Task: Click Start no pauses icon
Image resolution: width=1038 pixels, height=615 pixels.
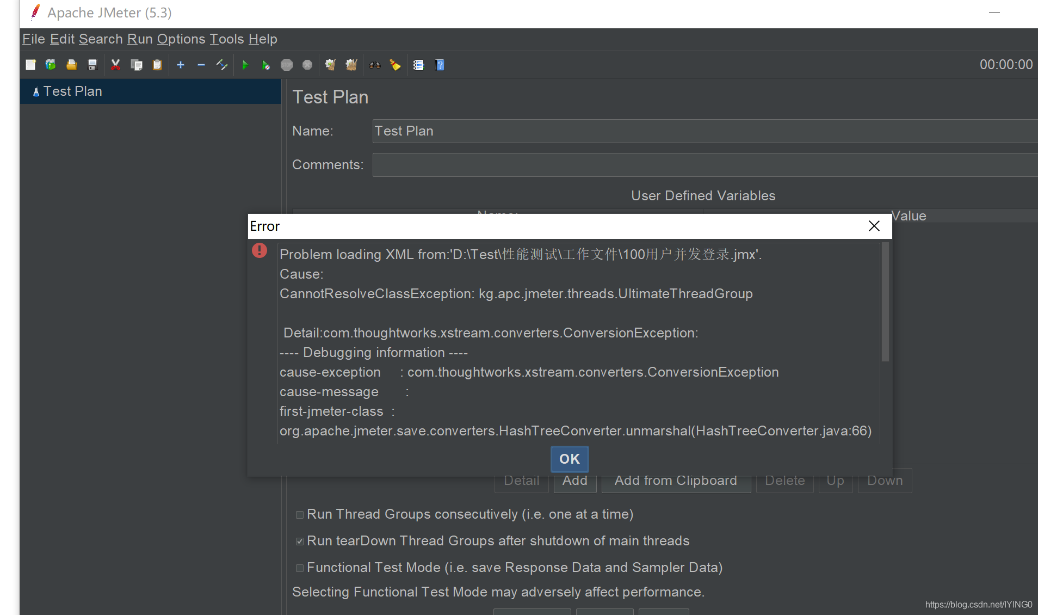Action: click(265, 65)
